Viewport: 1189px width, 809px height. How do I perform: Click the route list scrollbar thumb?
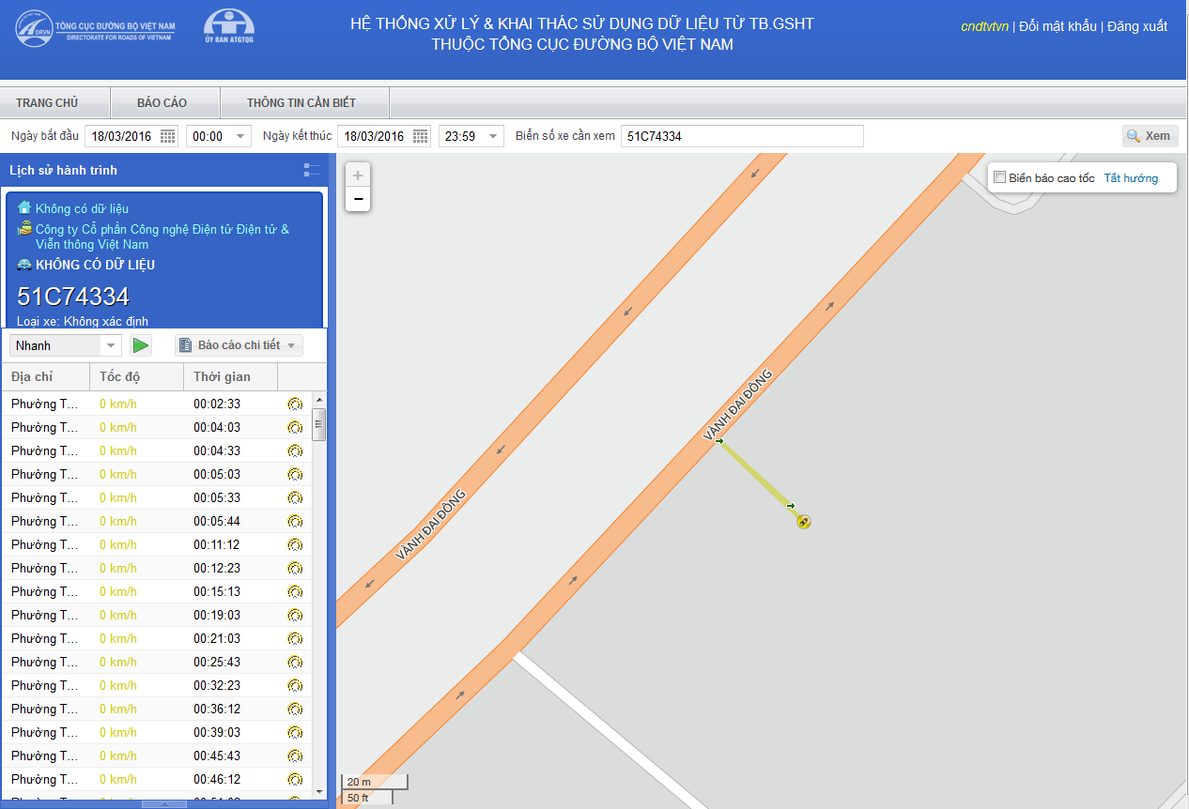coord(319,425)
